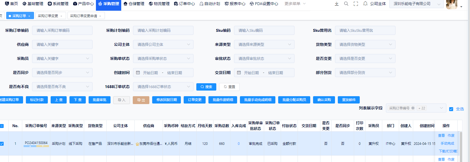Click order number PO2404150064
The image size is (470, 162).
[36, 143]
